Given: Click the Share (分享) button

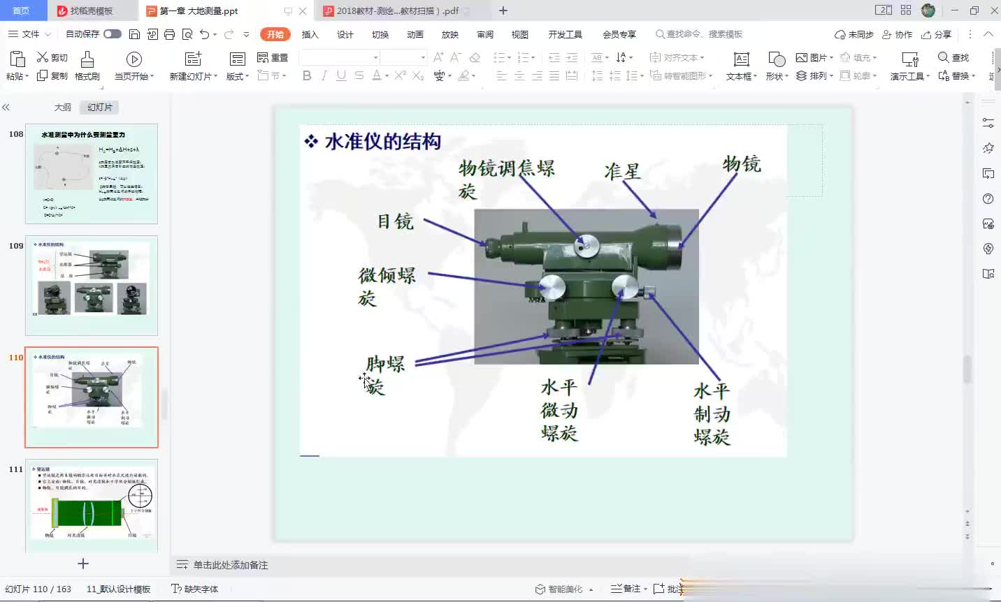Looking at the screenshot, I should [937, 34].
